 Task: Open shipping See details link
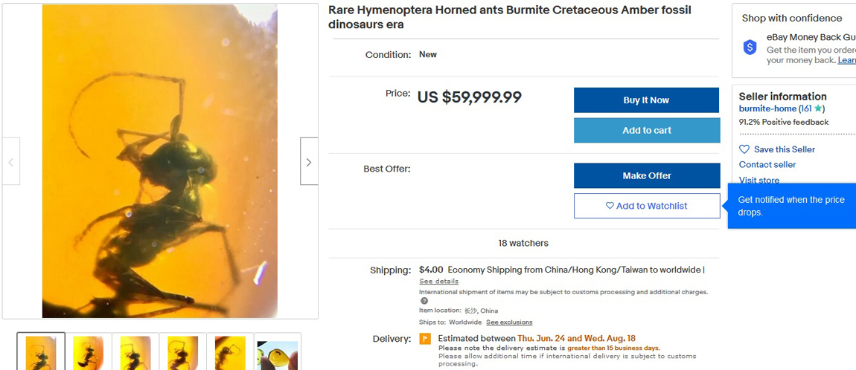[438, 282]
